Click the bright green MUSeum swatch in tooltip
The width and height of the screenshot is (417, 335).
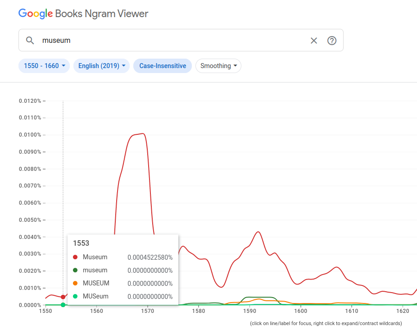[x=75, y=296]
